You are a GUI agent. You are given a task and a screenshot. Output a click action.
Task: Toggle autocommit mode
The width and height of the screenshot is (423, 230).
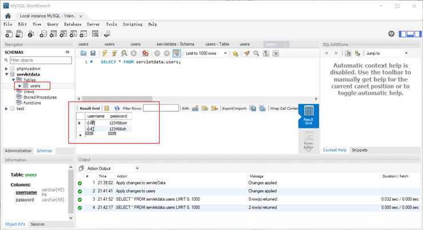point(177,54)
